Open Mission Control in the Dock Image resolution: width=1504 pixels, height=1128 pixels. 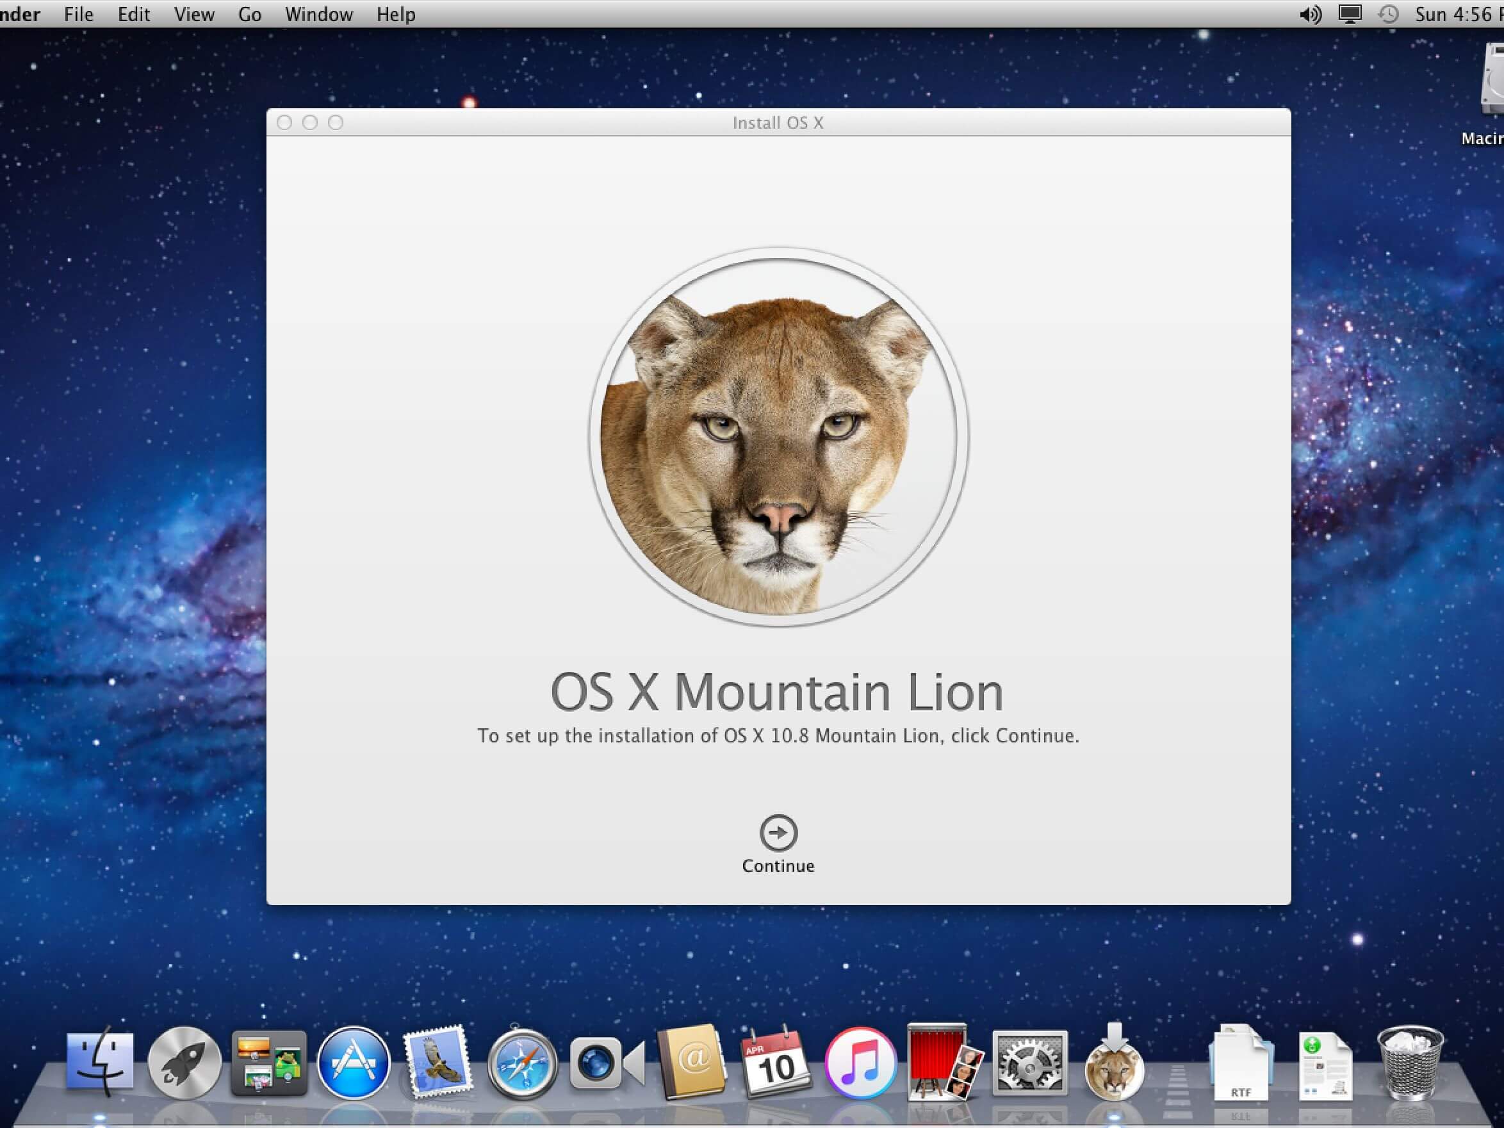coord(269,1063)
